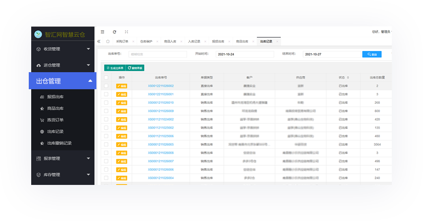Viewport: 423px width, 221px height.
Task: Sort by the 状态 column sort icon
Action: 348,77
